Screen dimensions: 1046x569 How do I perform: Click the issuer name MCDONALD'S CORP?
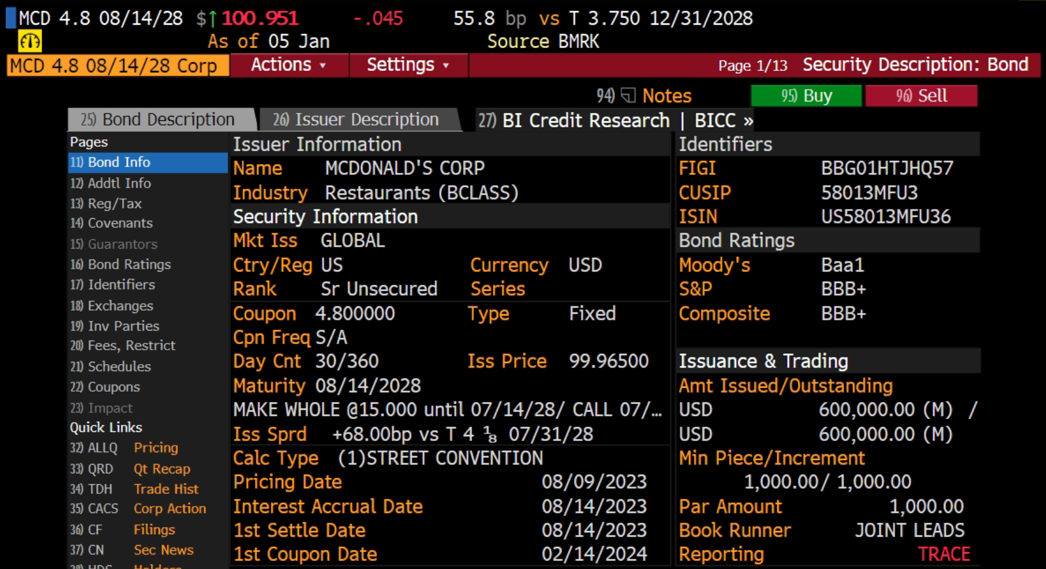(x=404, y=168)
